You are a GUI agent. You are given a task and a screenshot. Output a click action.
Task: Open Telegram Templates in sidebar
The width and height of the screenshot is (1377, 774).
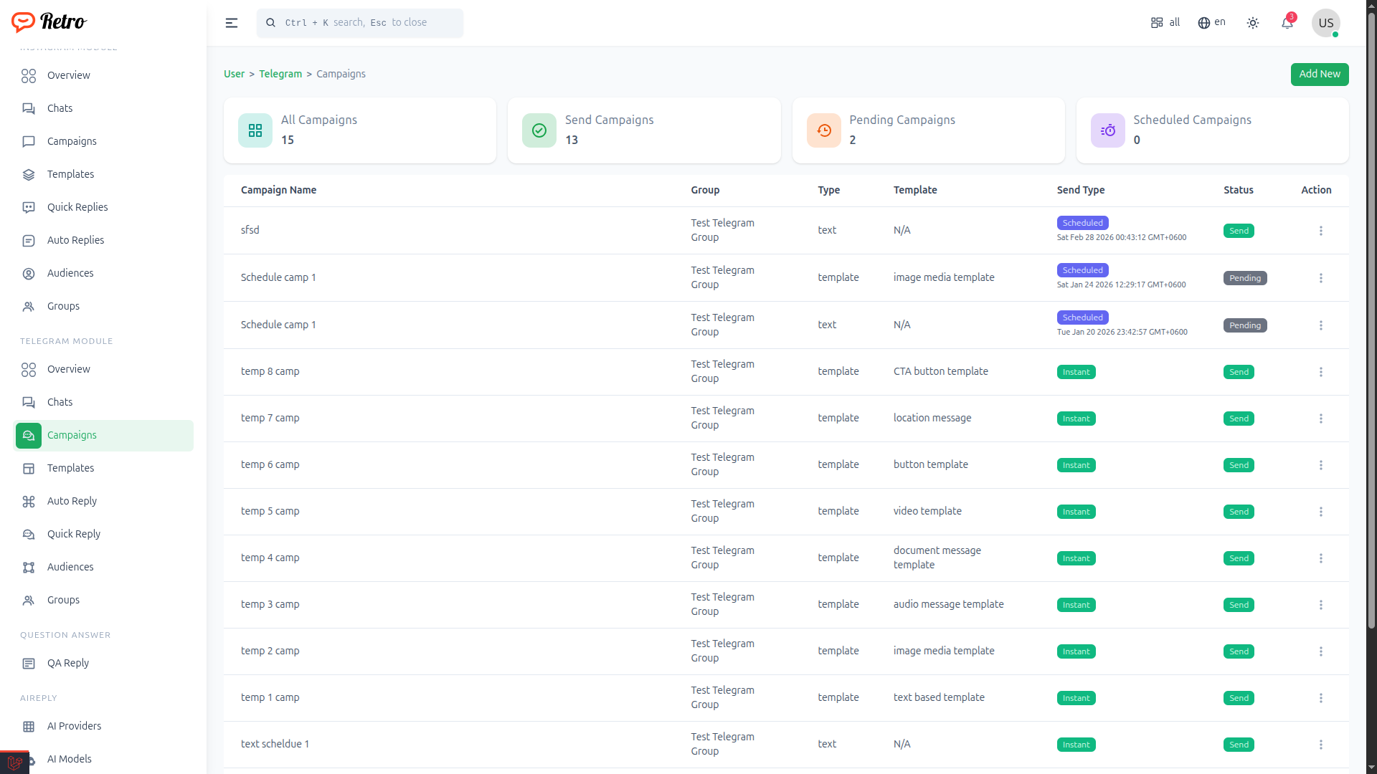(70, 468)
